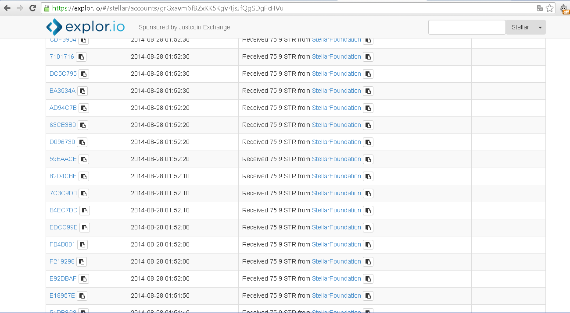Copy StellarFoundation address in 7101716 row
Viewport: 570px width, 313px height.
[368, 57]
